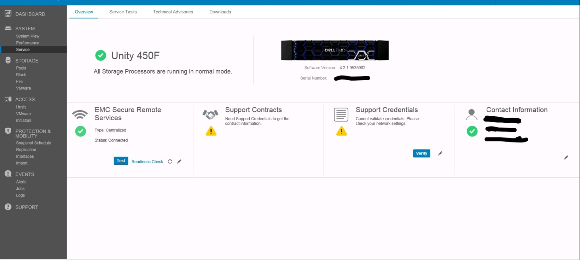
Task: Click the Access section icon
Action: (8, 99)
